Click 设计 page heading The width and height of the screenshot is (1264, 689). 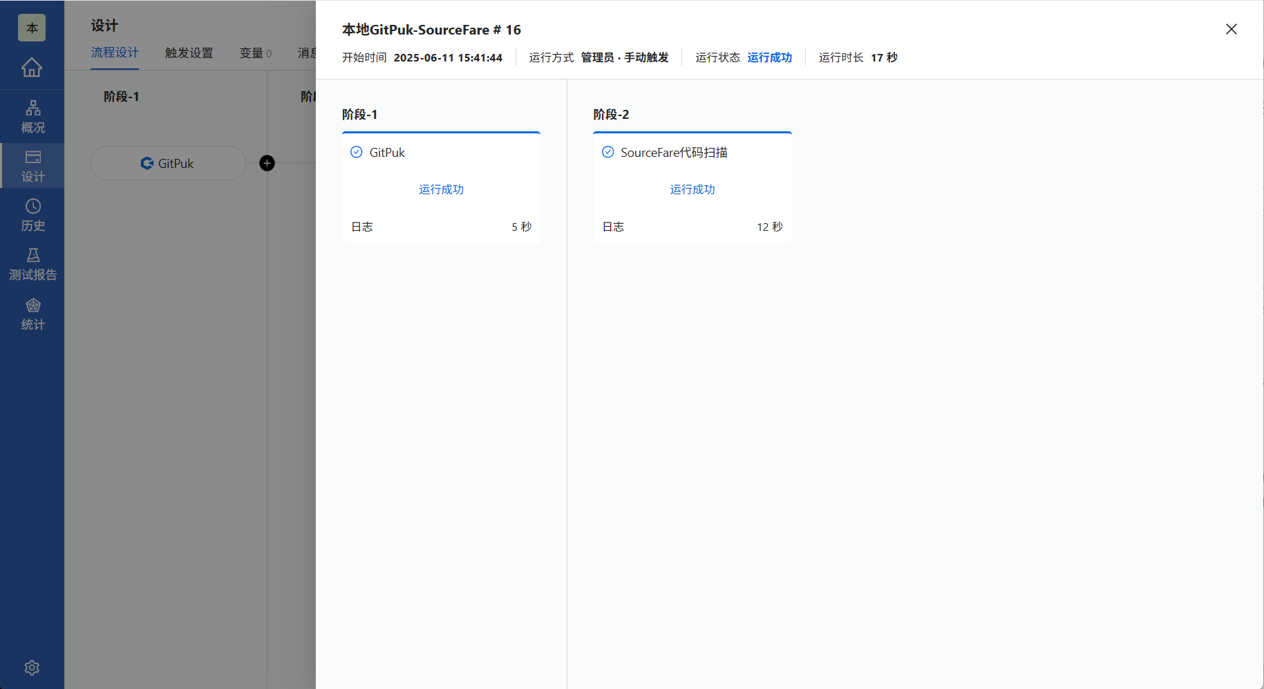[x=104, y=26]
